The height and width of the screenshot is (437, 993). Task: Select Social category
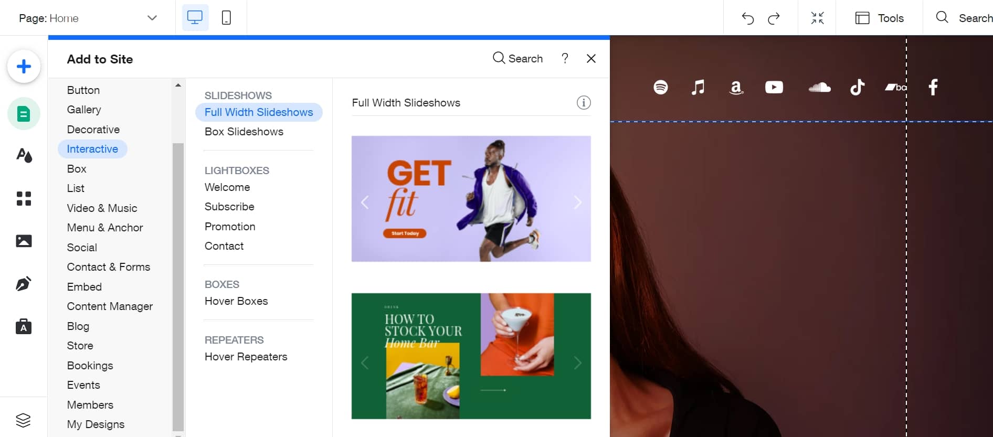(82, 248)
